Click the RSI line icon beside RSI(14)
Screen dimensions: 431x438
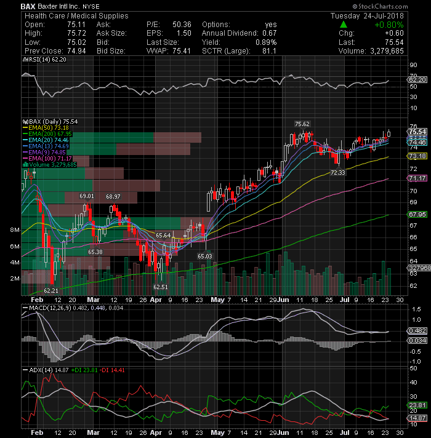[x=25, y=60]
